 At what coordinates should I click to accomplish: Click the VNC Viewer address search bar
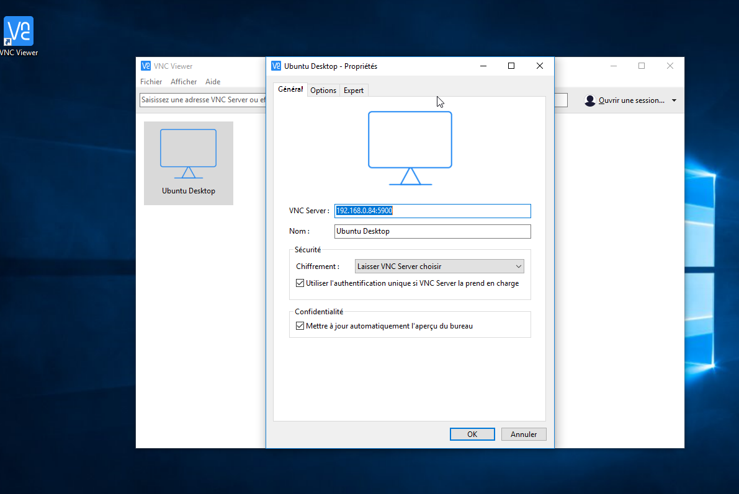tap(203, 100)
